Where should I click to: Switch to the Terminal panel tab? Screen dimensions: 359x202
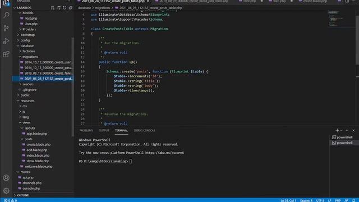[x=121, y=131]
